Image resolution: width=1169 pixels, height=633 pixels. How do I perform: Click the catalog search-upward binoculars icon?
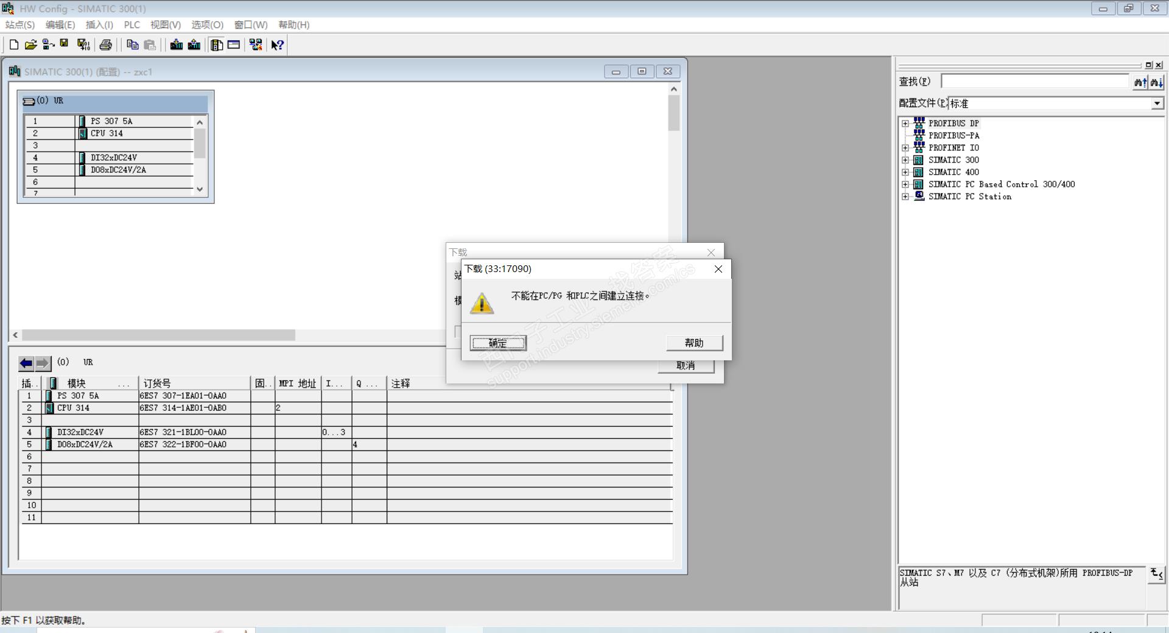click(1140, 82)
